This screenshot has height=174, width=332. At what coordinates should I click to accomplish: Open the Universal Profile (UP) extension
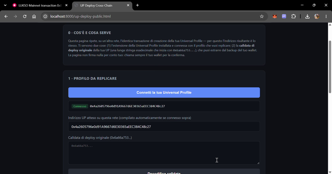284,16
